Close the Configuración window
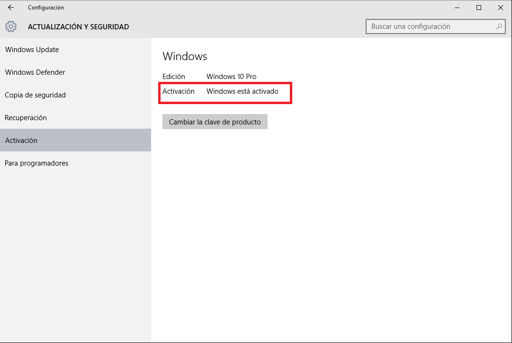 [x=500, y=8]
